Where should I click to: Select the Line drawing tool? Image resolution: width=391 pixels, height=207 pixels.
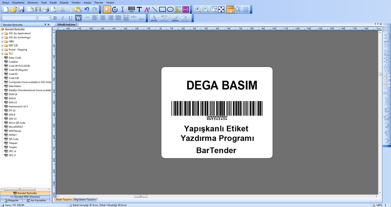(155, 10)
